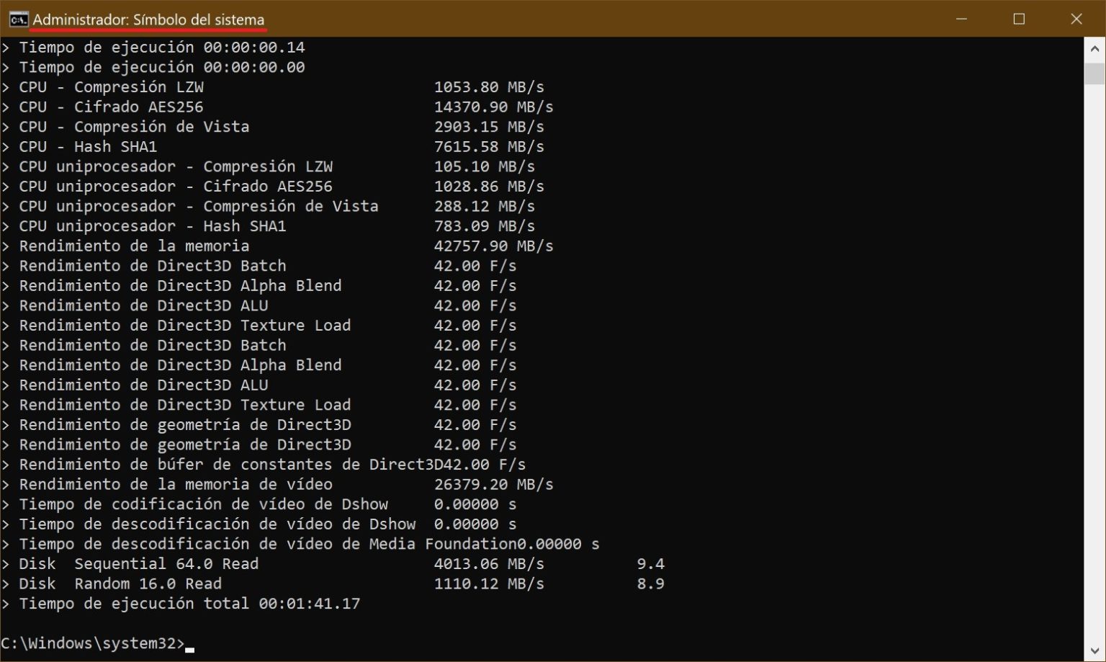
Task: Click the underlined title bar text
Action: pos(148,20)
